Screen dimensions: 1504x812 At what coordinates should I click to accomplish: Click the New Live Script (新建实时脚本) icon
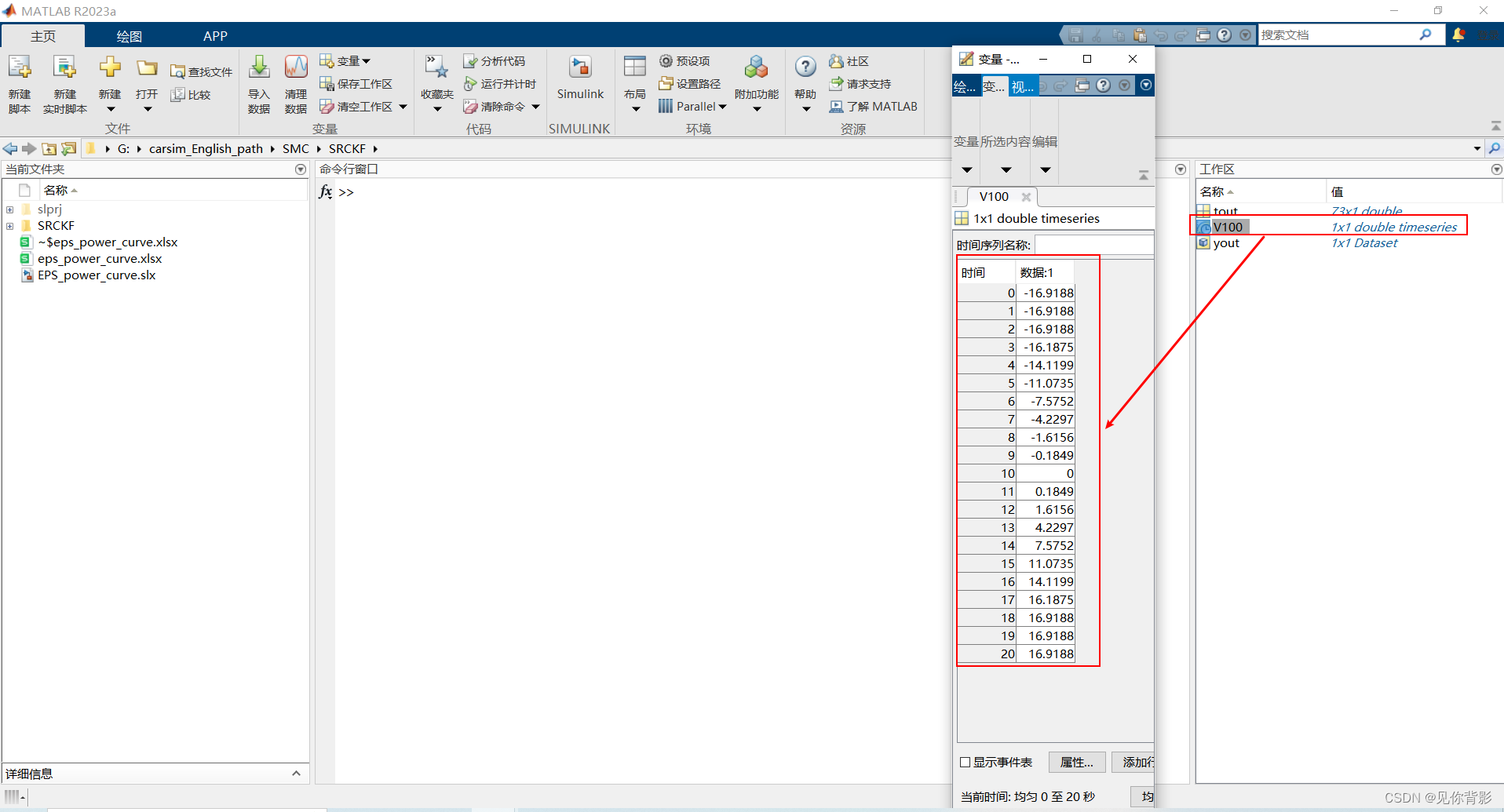64,68
